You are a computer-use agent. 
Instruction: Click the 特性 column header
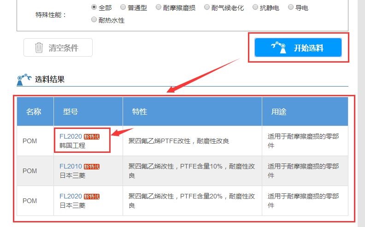(140, 112)
